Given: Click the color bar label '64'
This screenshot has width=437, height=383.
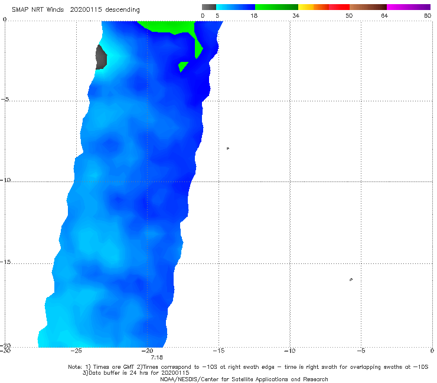Looking at the screenshot, I should (x=384, y=15).
